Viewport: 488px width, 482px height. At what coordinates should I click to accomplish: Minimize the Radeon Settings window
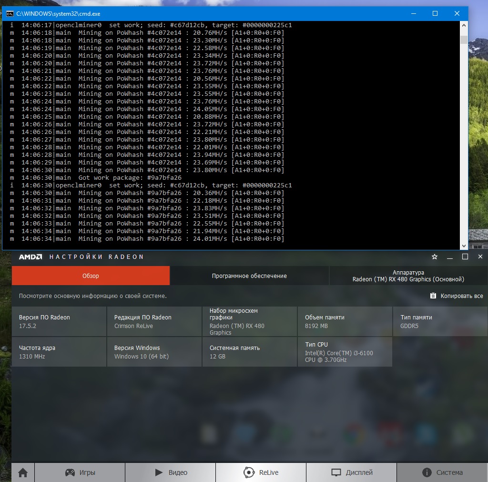[x=450, y=257]
